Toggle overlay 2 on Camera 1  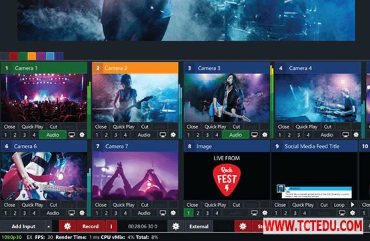[15, 135]
